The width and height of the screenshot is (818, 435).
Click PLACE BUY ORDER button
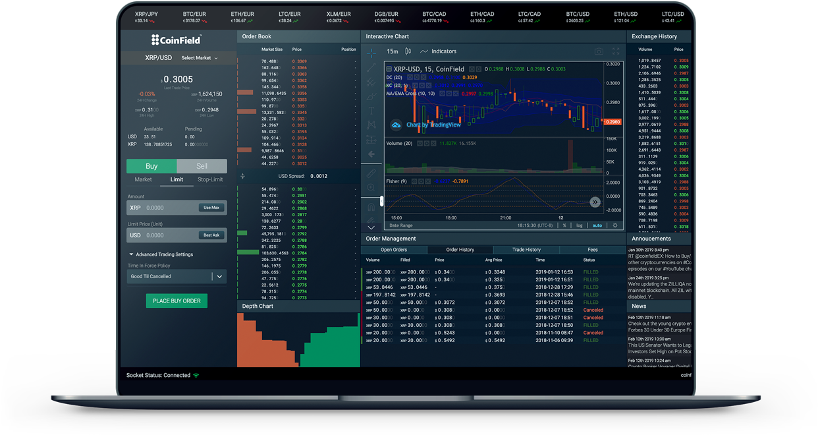(177, 301)
